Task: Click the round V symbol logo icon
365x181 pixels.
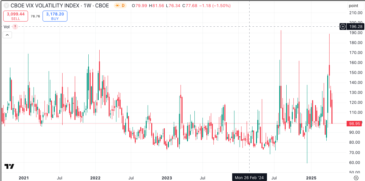Action: [6, 5]
